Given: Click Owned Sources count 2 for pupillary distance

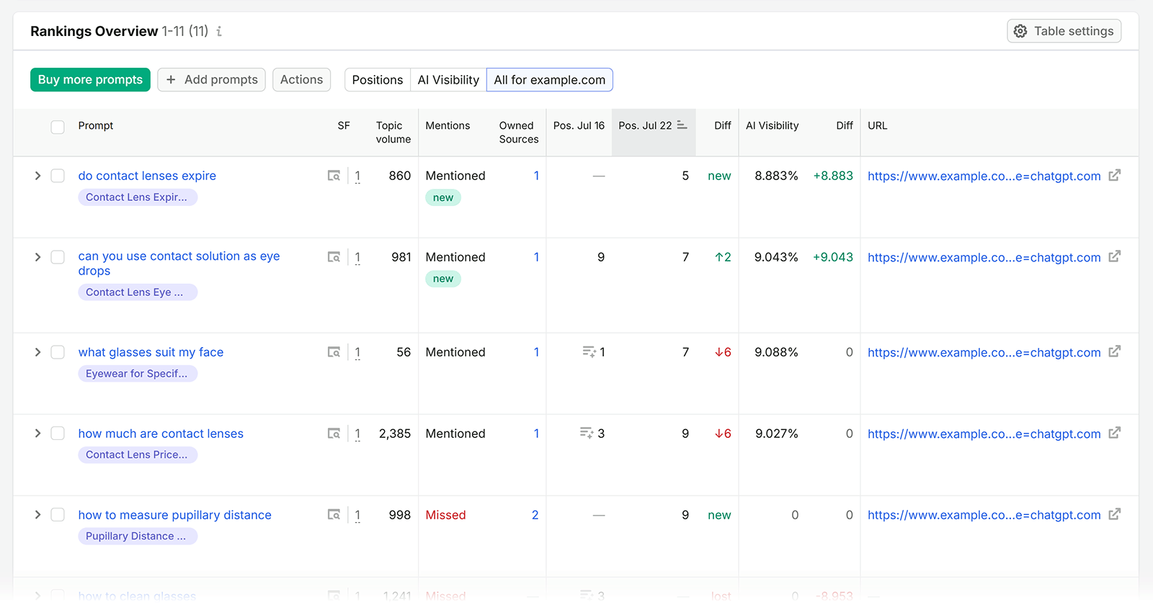Looking at the screenshot, I should pyautogui.click(x=535, y=515).
